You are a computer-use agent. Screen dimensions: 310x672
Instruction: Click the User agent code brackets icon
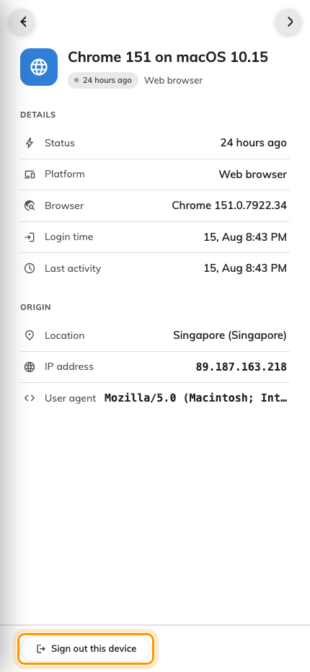[29, 398]
